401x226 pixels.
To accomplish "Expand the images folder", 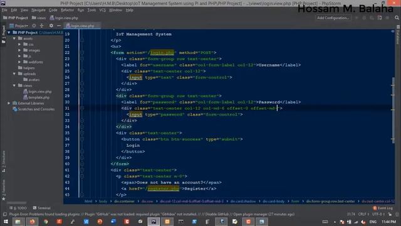I will pyautogui.click(x=19, y=50).
